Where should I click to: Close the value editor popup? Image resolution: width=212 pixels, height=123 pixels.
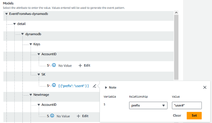205,88
